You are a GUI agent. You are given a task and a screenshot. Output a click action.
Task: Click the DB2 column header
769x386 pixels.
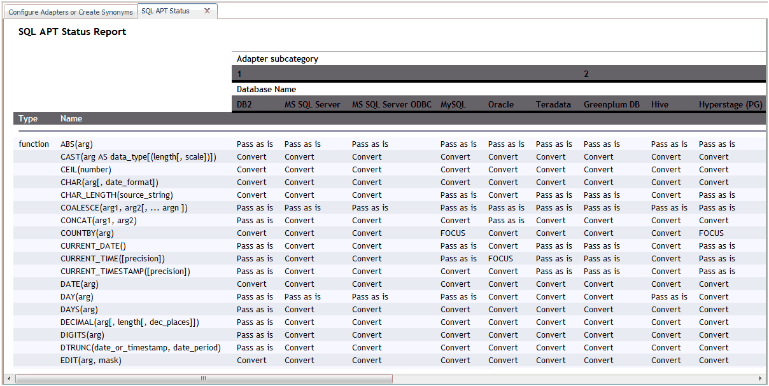pyautogui.click(x=244, y=104)
